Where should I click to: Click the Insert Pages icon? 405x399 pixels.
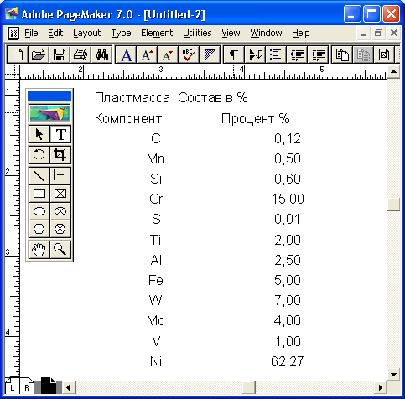click(x=342, y=54)
